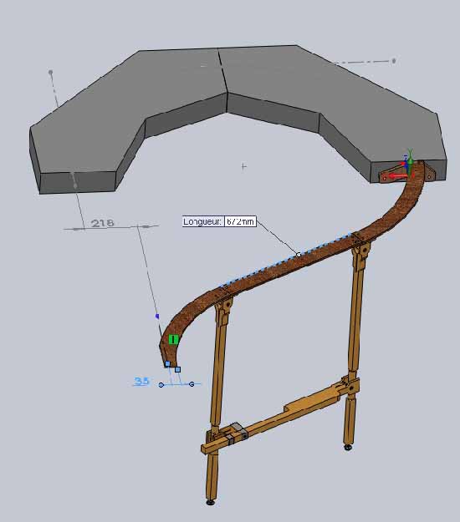
Task: Select the gray clamp block on the crossbar
Action: click(x=238, y=432)
